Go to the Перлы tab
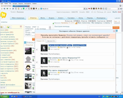 (90, 18)
